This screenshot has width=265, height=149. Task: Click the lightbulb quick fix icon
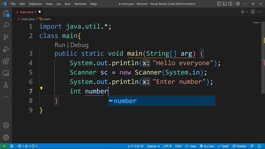tap(41, 88)
